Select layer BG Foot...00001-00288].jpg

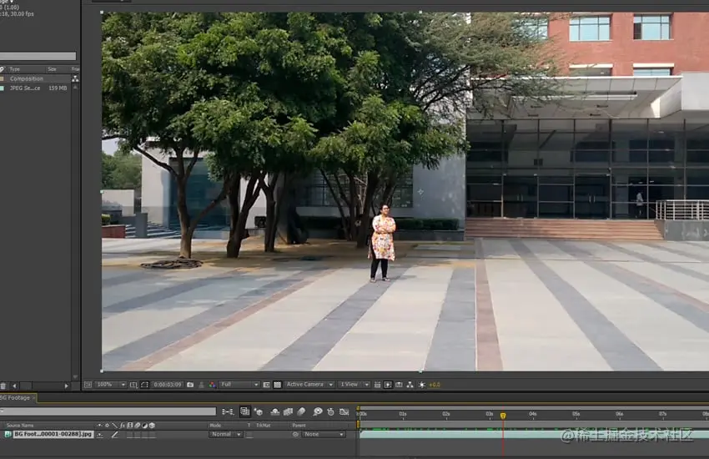53,434
